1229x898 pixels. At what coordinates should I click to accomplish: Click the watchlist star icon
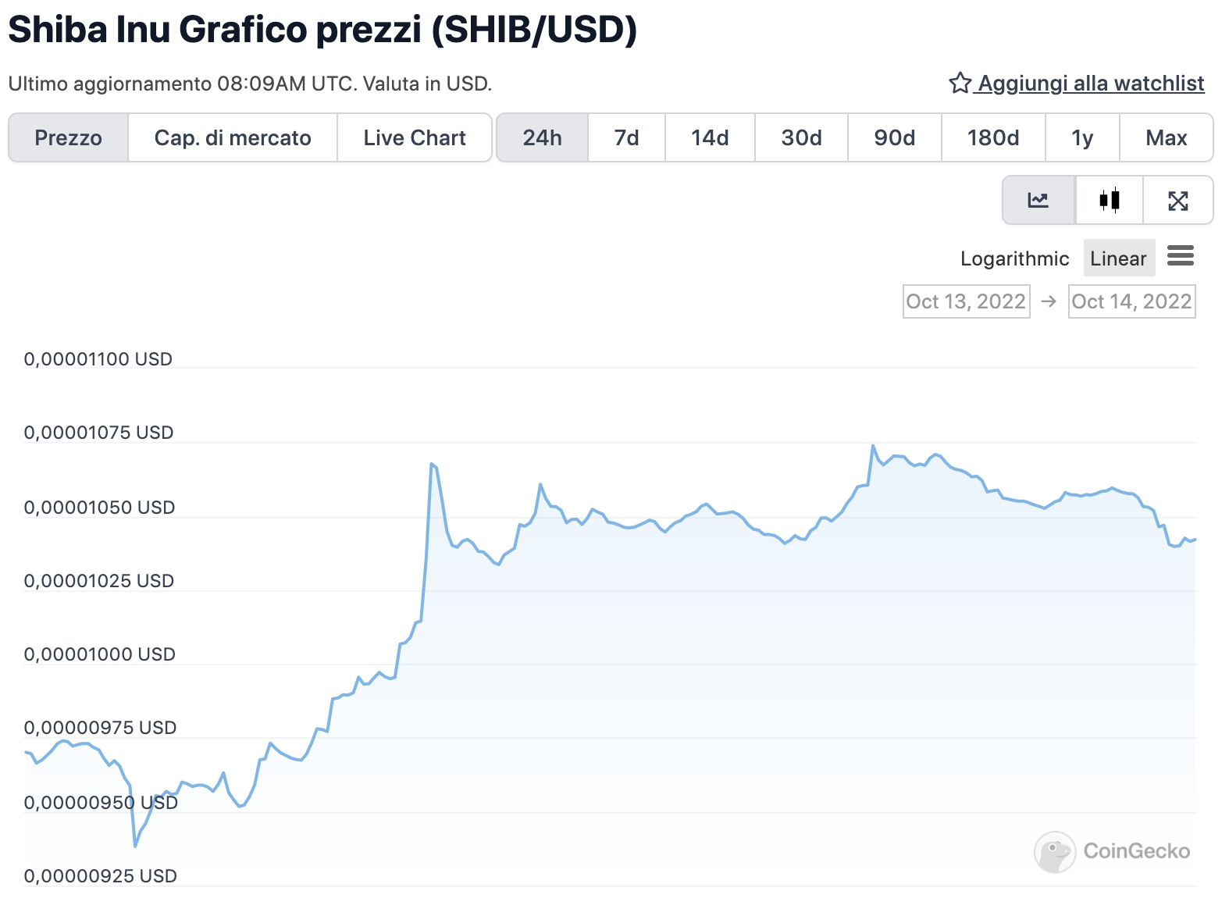(x=960, y=83)
